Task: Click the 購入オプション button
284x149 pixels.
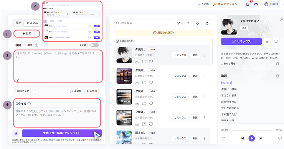Action: click(x=225, y=4)
